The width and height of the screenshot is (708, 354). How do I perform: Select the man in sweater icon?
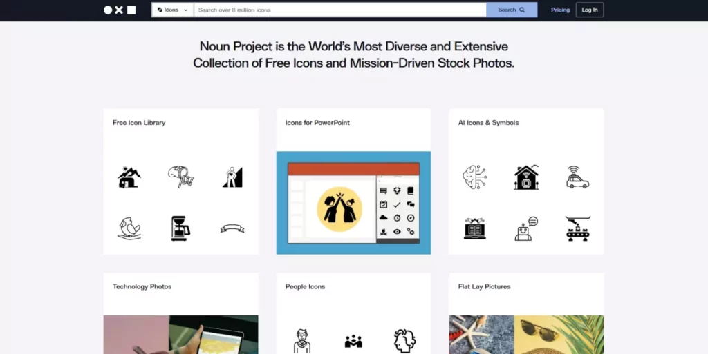click(302, 341)
